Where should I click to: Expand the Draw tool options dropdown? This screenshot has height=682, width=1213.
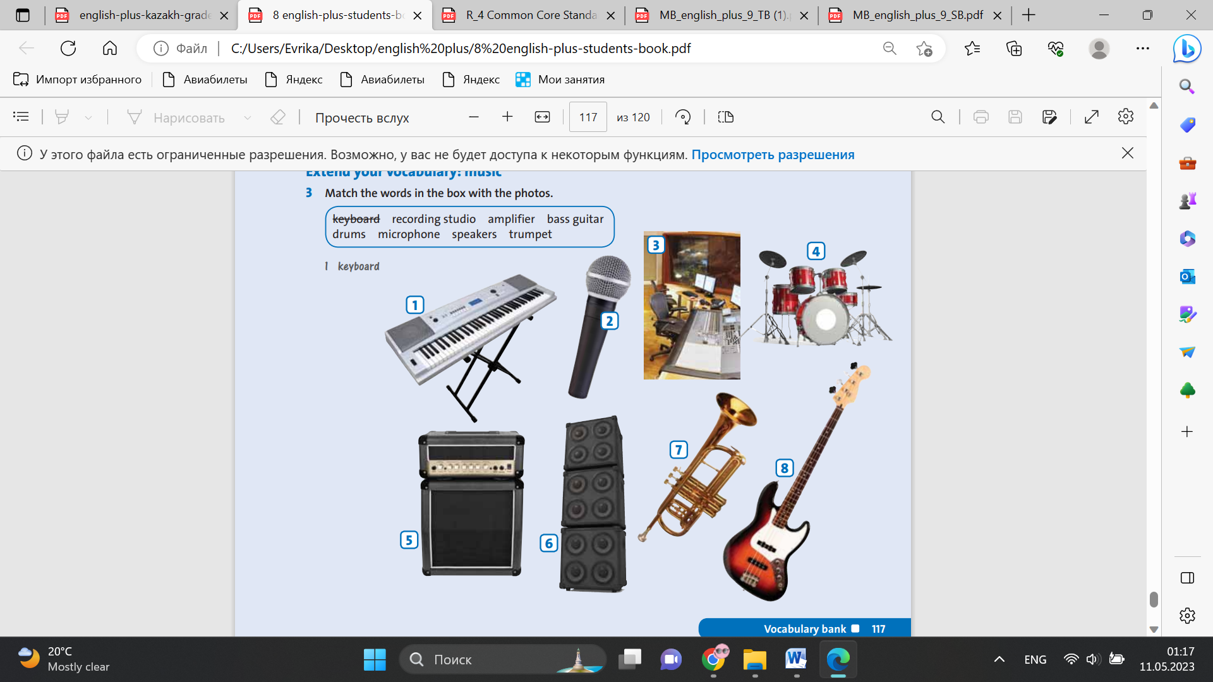(248, 117)
